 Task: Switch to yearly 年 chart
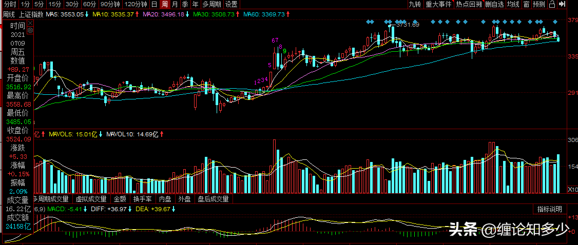pyautogui.click(x=195, y=5)
